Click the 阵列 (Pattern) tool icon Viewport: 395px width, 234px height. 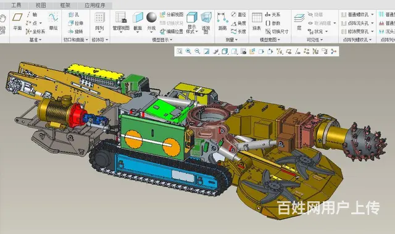point(99,18)
